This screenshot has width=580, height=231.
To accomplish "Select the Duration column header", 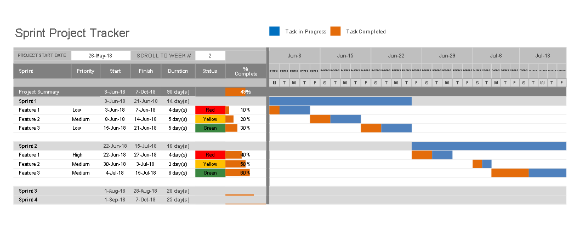I will click(178, 71).
